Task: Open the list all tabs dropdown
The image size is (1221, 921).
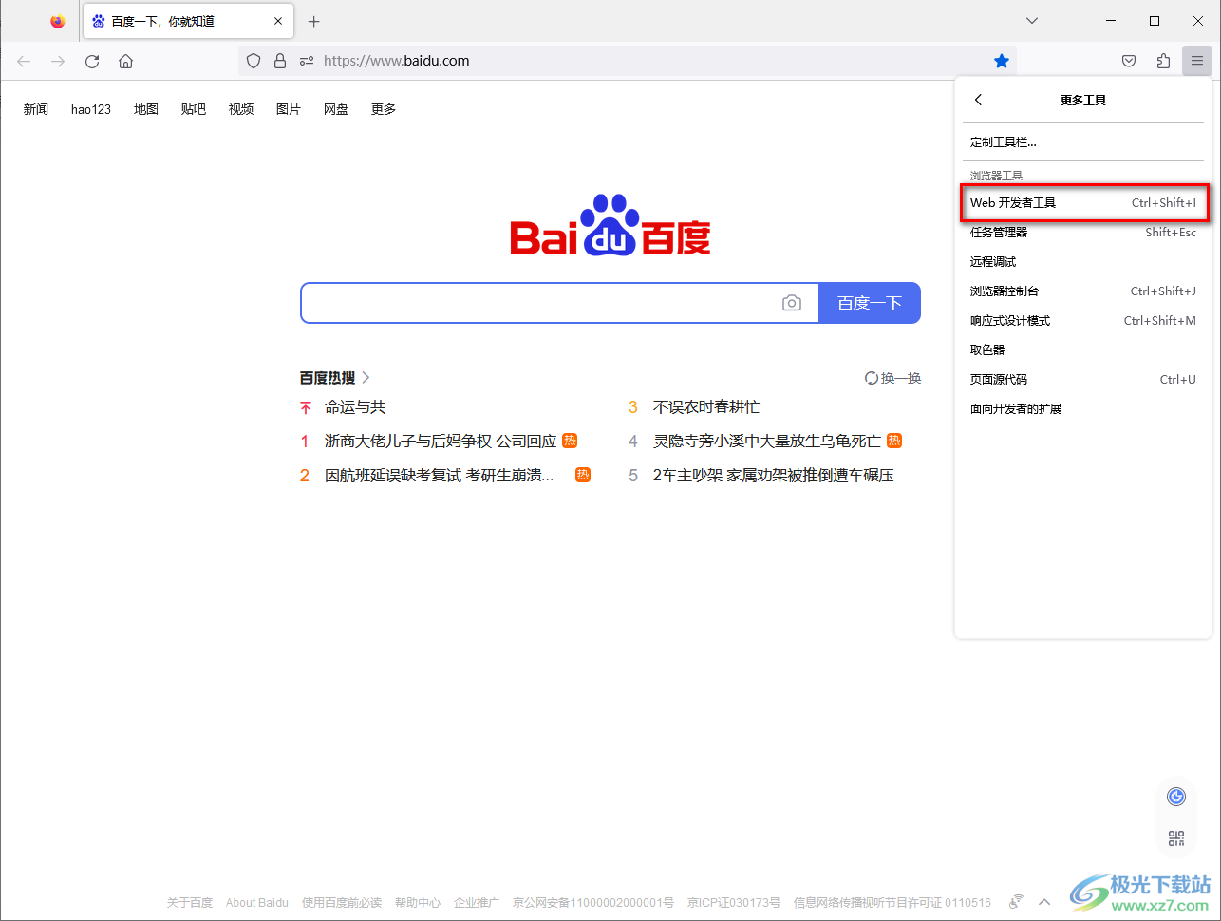Action: point(1032,21)
